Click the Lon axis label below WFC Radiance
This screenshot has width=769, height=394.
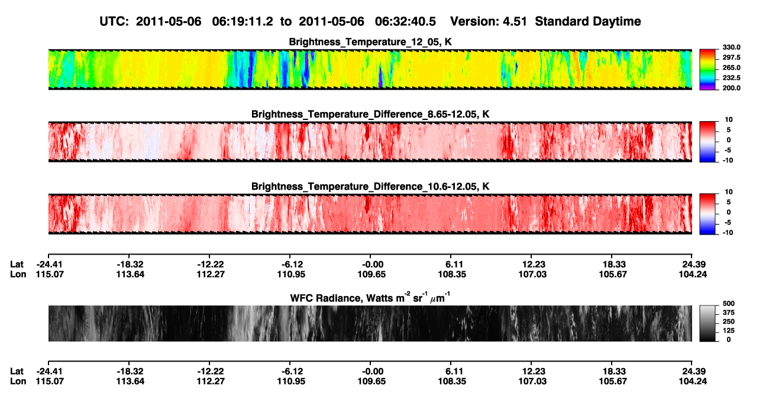click(18, 381)
